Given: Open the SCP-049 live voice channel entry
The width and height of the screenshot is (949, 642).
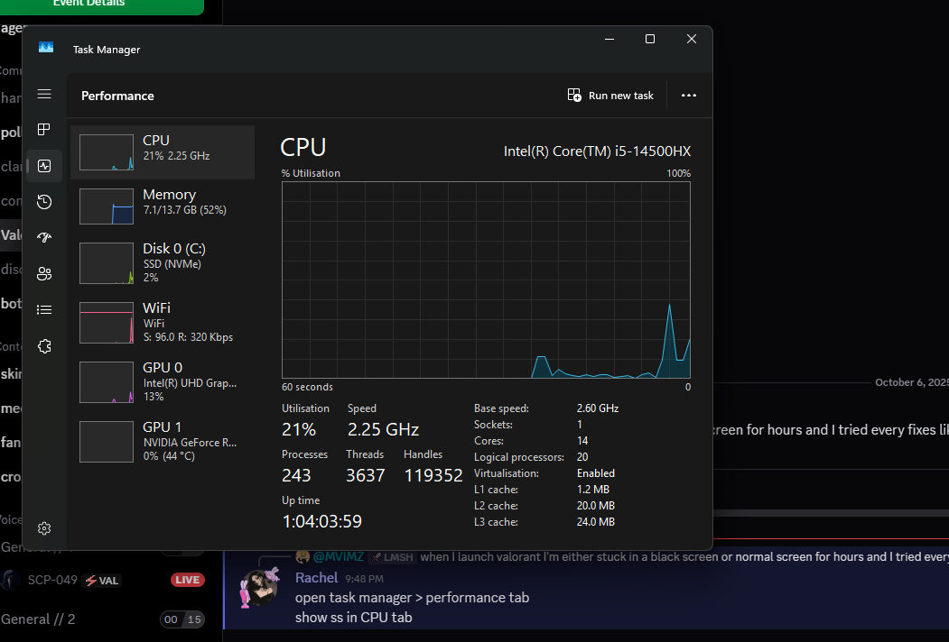Looking at the screenshot, I should pos(103,581).
